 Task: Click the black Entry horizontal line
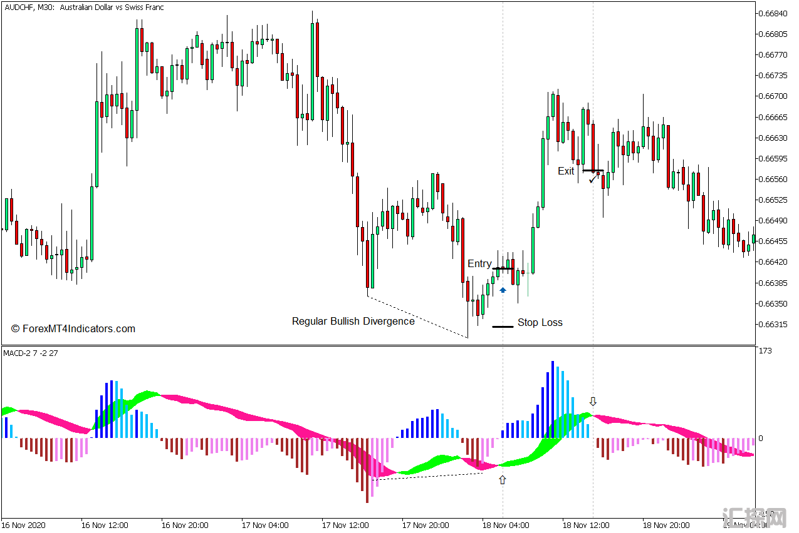point(503,268)
